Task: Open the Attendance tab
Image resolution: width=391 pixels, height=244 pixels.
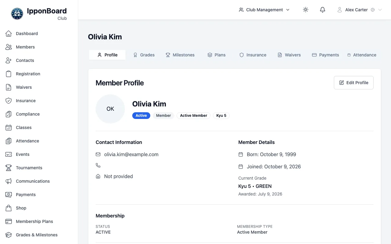Action: (362, 55)
